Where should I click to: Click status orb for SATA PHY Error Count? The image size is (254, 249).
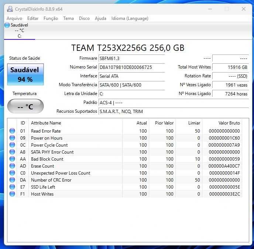(x=12, y=152)
